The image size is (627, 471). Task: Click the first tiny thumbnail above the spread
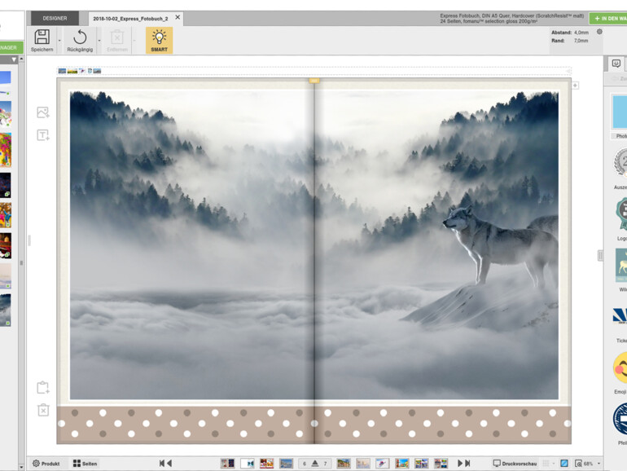point(62,71)
